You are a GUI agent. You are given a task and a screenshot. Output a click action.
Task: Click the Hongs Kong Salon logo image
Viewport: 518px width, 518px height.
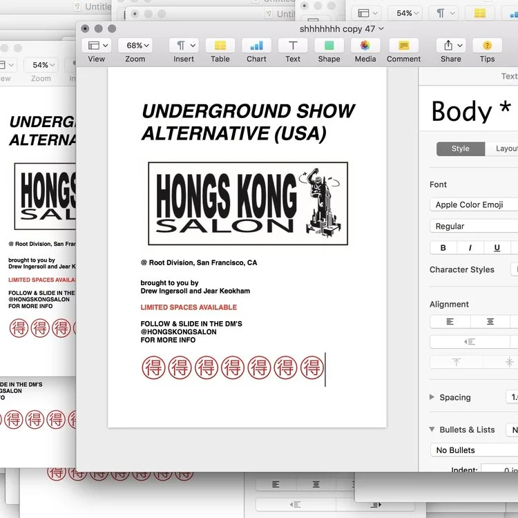point(248,204)
